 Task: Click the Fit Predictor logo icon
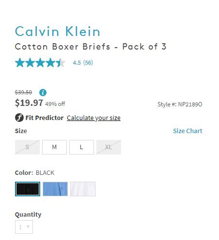pos(19,118)
